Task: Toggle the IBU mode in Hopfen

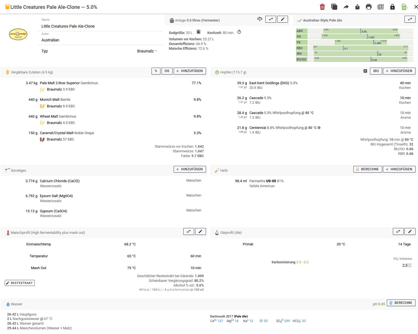Action: (x=376, y=71)
